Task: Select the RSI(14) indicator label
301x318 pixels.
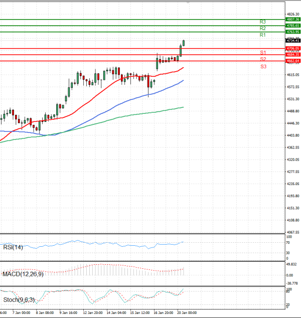Action: [x=13, y=246]
